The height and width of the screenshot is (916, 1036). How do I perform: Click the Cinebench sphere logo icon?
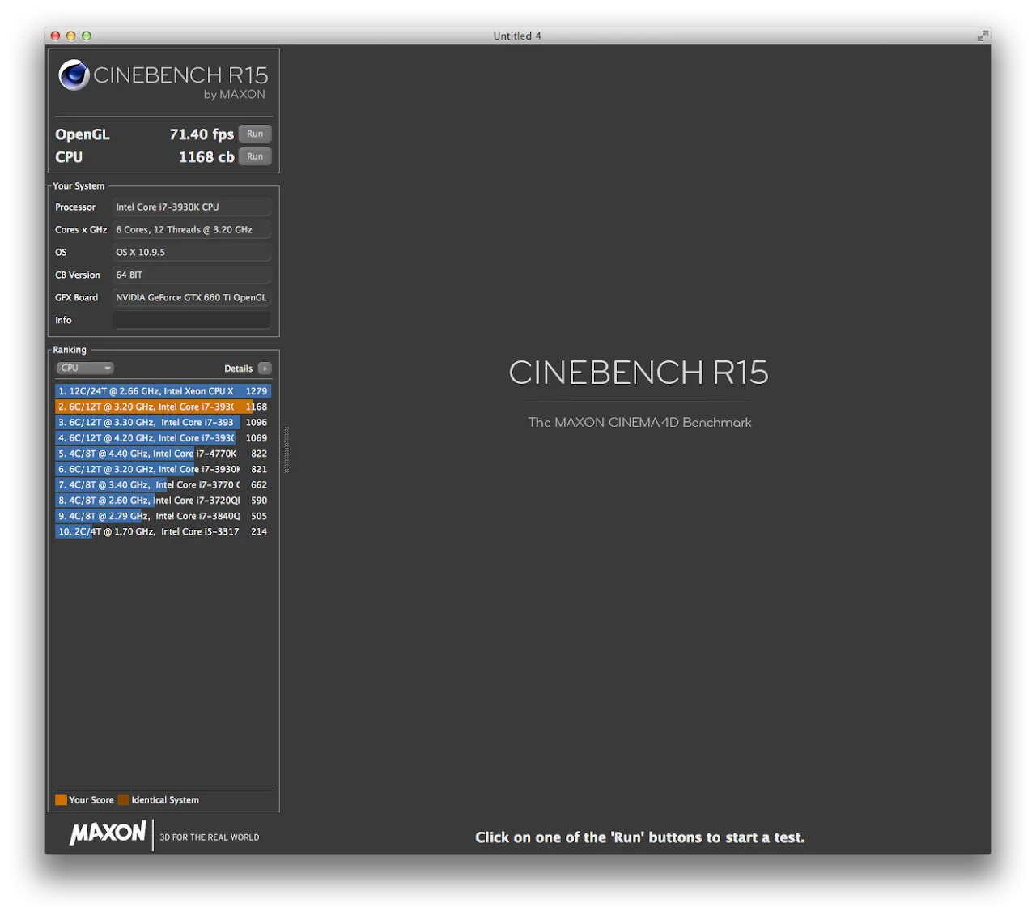(x=74, y=75)
